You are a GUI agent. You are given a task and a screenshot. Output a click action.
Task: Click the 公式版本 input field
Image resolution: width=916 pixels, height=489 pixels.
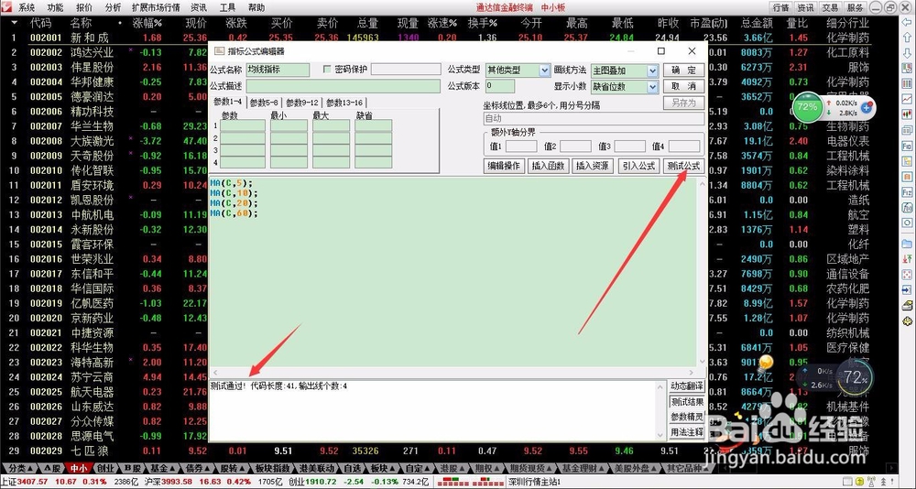click(499, 86)
